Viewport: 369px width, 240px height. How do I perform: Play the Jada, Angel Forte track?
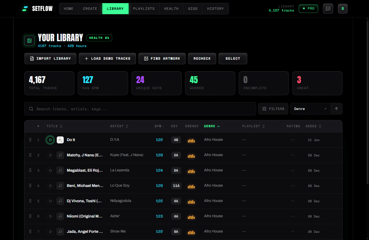tap(50, 232)
